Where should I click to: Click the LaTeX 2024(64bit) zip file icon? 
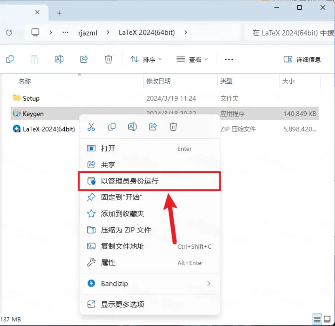(17, 129)
